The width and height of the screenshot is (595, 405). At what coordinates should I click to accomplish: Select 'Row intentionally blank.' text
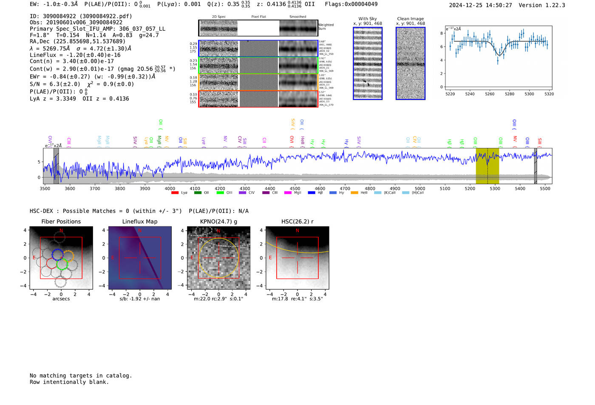(69, 382)
